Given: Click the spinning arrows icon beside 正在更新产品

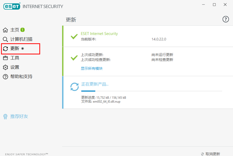Looking at the screenshot, I should pos(74,87).
